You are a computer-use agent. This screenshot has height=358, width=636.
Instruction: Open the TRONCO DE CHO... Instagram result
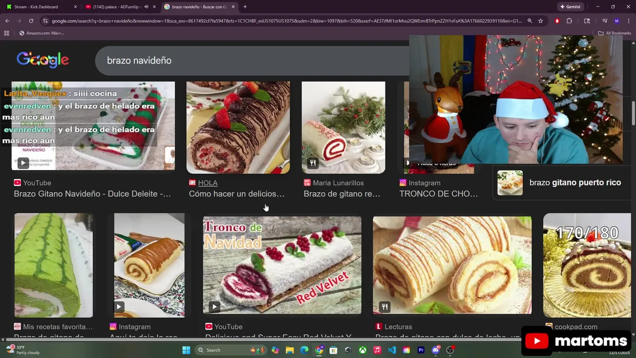point(439,194)
